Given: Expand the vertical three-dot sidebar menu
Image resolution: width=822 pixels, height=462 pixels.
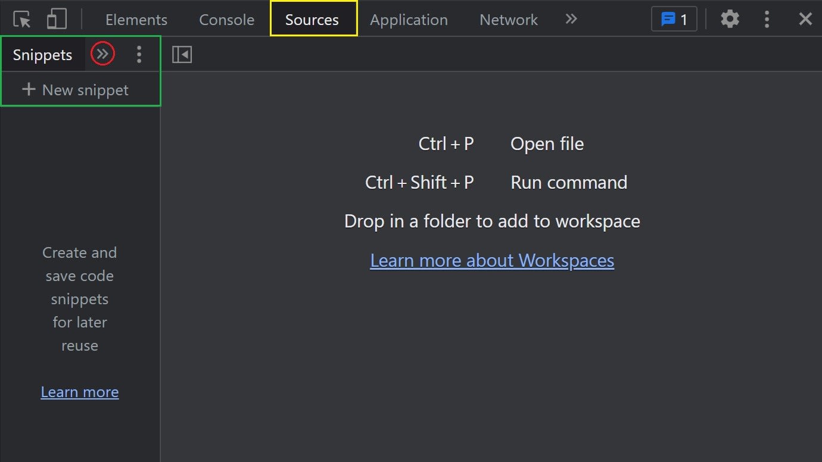Looking at the screenshot, I should coord(139,54).
